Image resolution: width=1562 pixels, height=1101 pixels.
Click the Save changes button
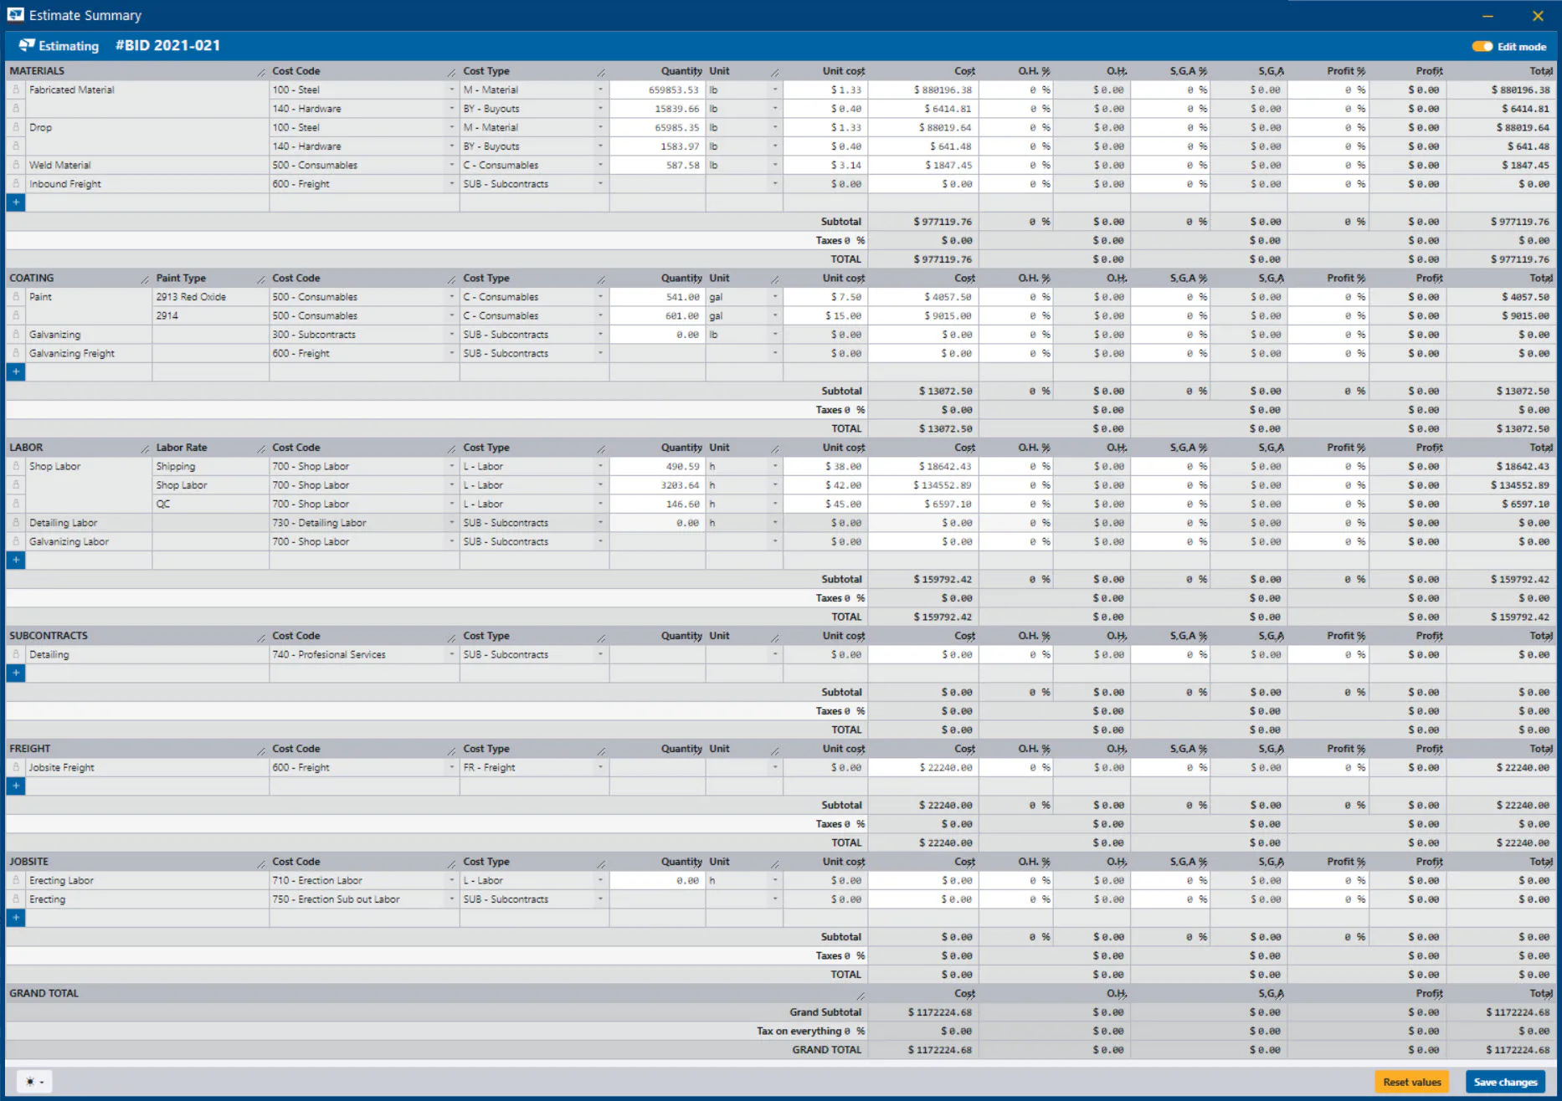pyautogui.click(x=1505, y=1082)
